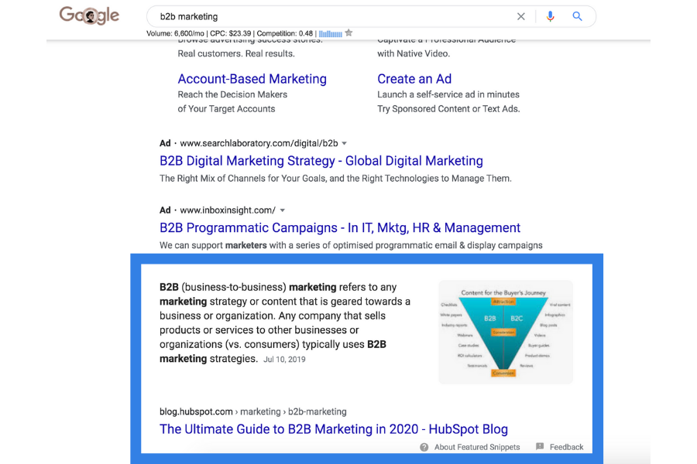The image size is (697, 464).
Task: Click 'Launch a self-service ad in minutes' text
Action: point(448,94)
